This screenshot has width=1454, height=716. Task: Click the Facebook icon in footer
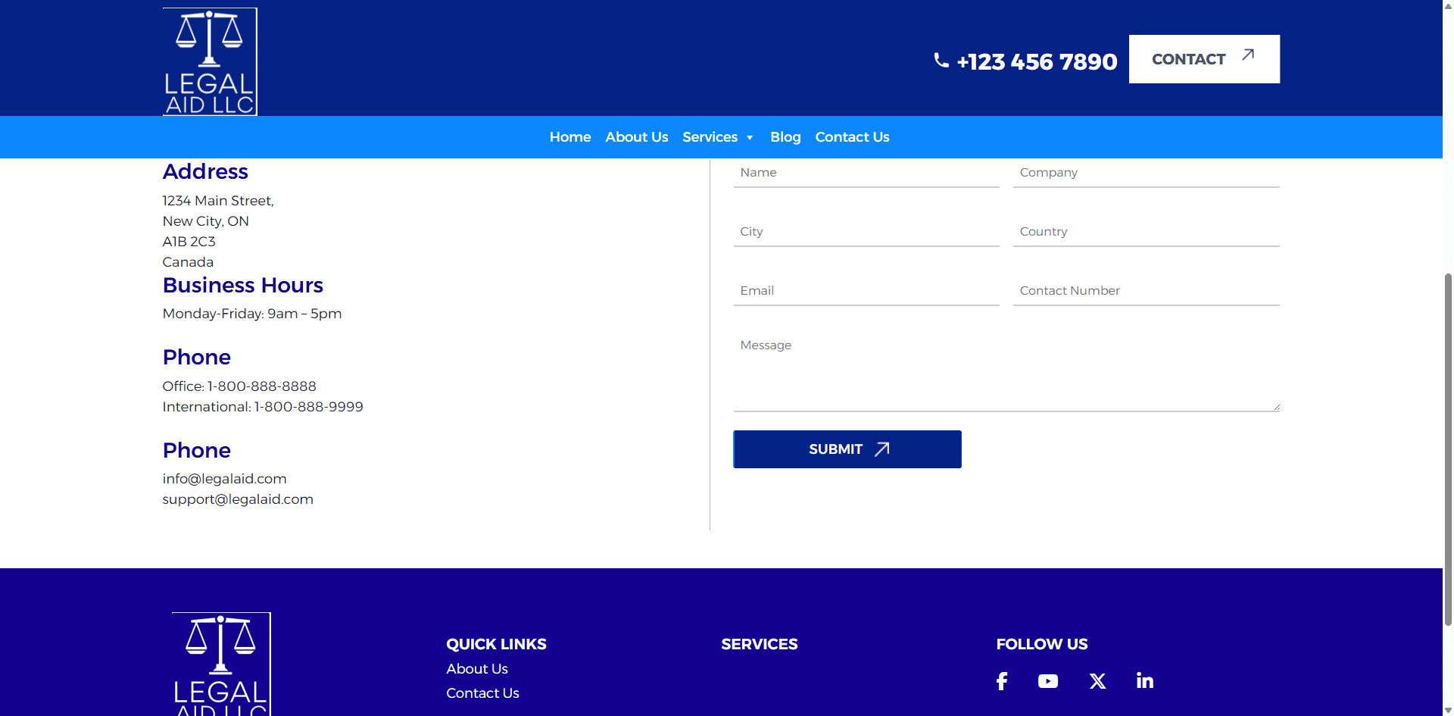tap(1002, 681)
